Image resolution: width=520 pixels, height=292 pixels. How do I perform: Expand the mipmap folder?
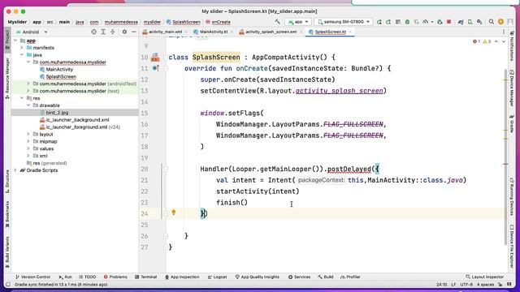click(x=28, y=141)
